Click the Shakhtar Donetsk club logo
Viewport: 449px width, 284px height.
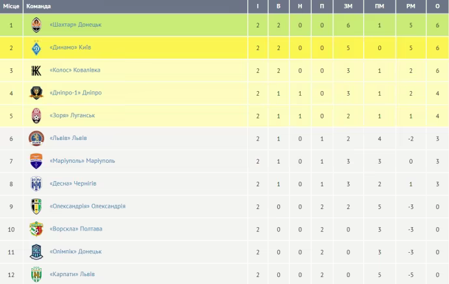[x=36, y=25]
